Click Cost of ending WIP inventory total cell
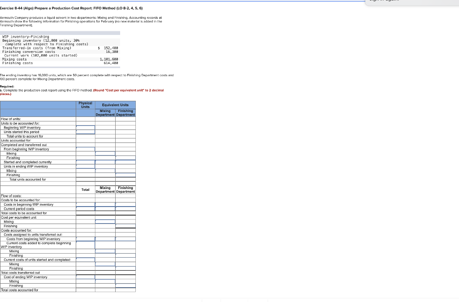459x302 pixels. pos(86,277)
